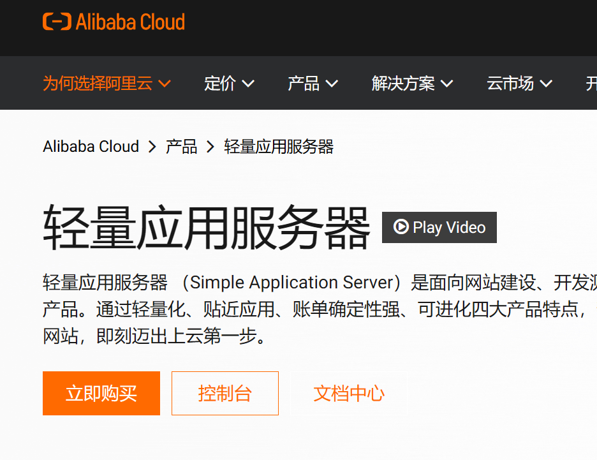Viewport: 597px width, 460px height.
Task: Click the chevron icon next to 为何选择阿里云
Action: click(x=165, y=83)
